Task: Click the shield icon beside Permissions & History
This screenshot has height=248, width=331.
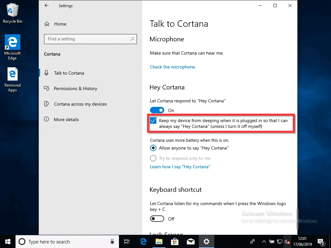Action: pos(47,88)
